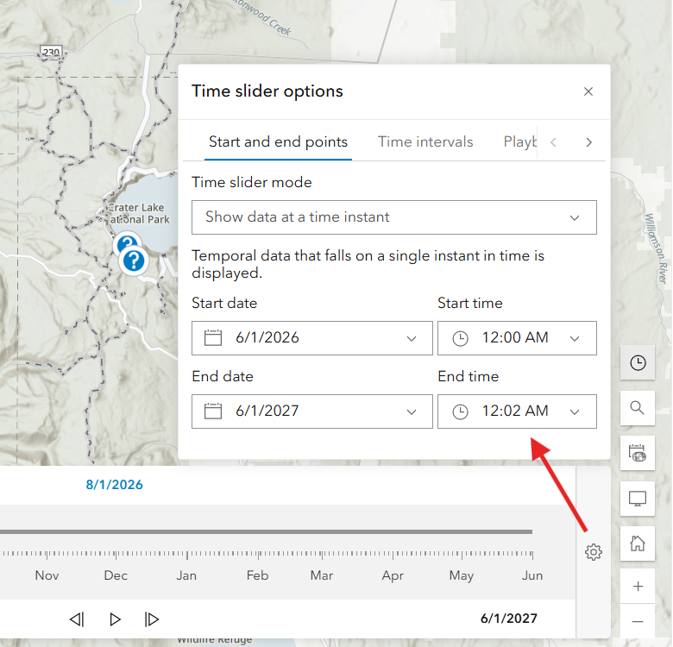Click the End time field label

[x=469, y=376]
